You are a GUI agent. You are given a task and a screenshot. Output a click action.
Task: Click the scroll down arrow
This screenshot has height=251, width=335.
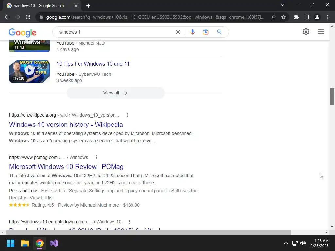point(332,227)
